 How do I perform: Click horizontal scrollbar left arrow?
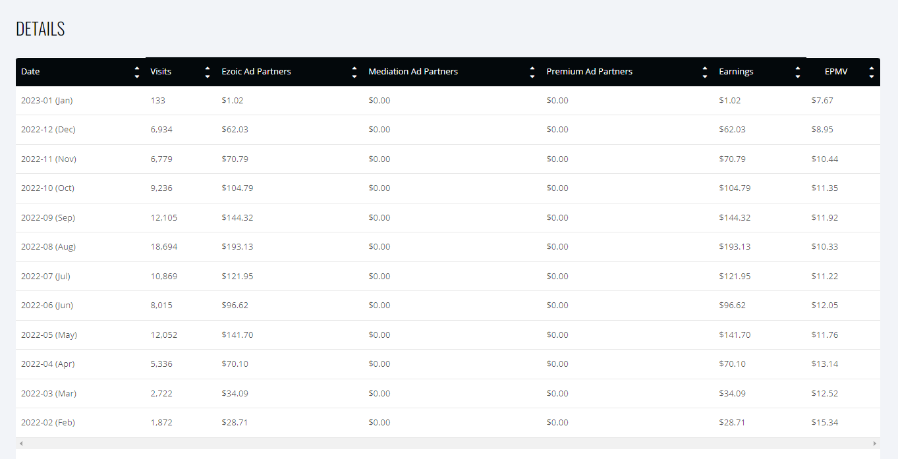(x=20, y=443)
